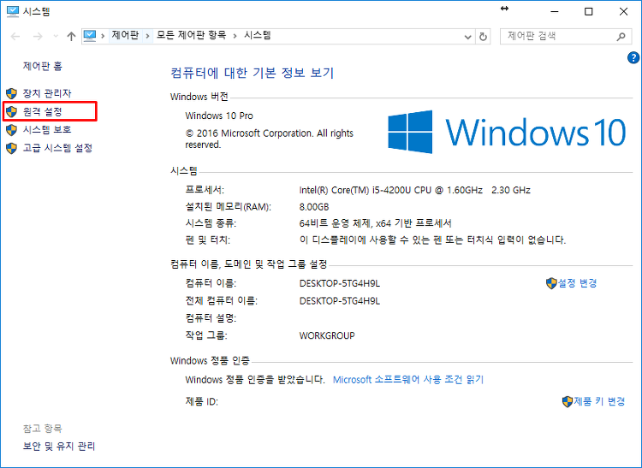Expand the chevron after 모든 제어판 항목
This screenshot has height=468, width=642.
(235, 36)
